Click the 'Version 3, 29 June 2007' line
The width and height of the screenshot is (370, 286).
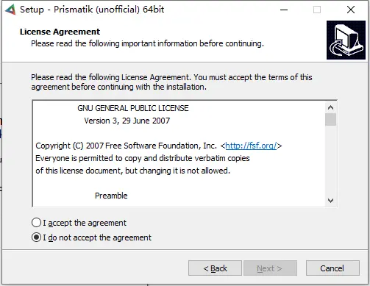point(127,121)
